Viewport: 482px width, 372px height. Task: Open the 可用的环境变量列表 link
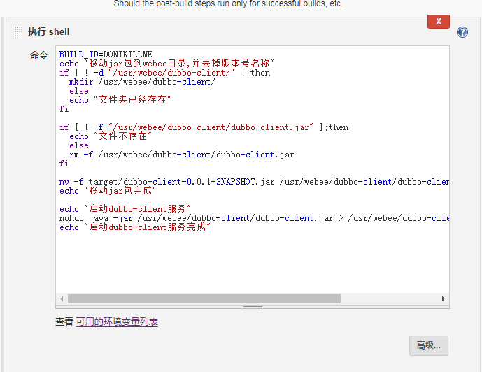click(x=117, y=322)
